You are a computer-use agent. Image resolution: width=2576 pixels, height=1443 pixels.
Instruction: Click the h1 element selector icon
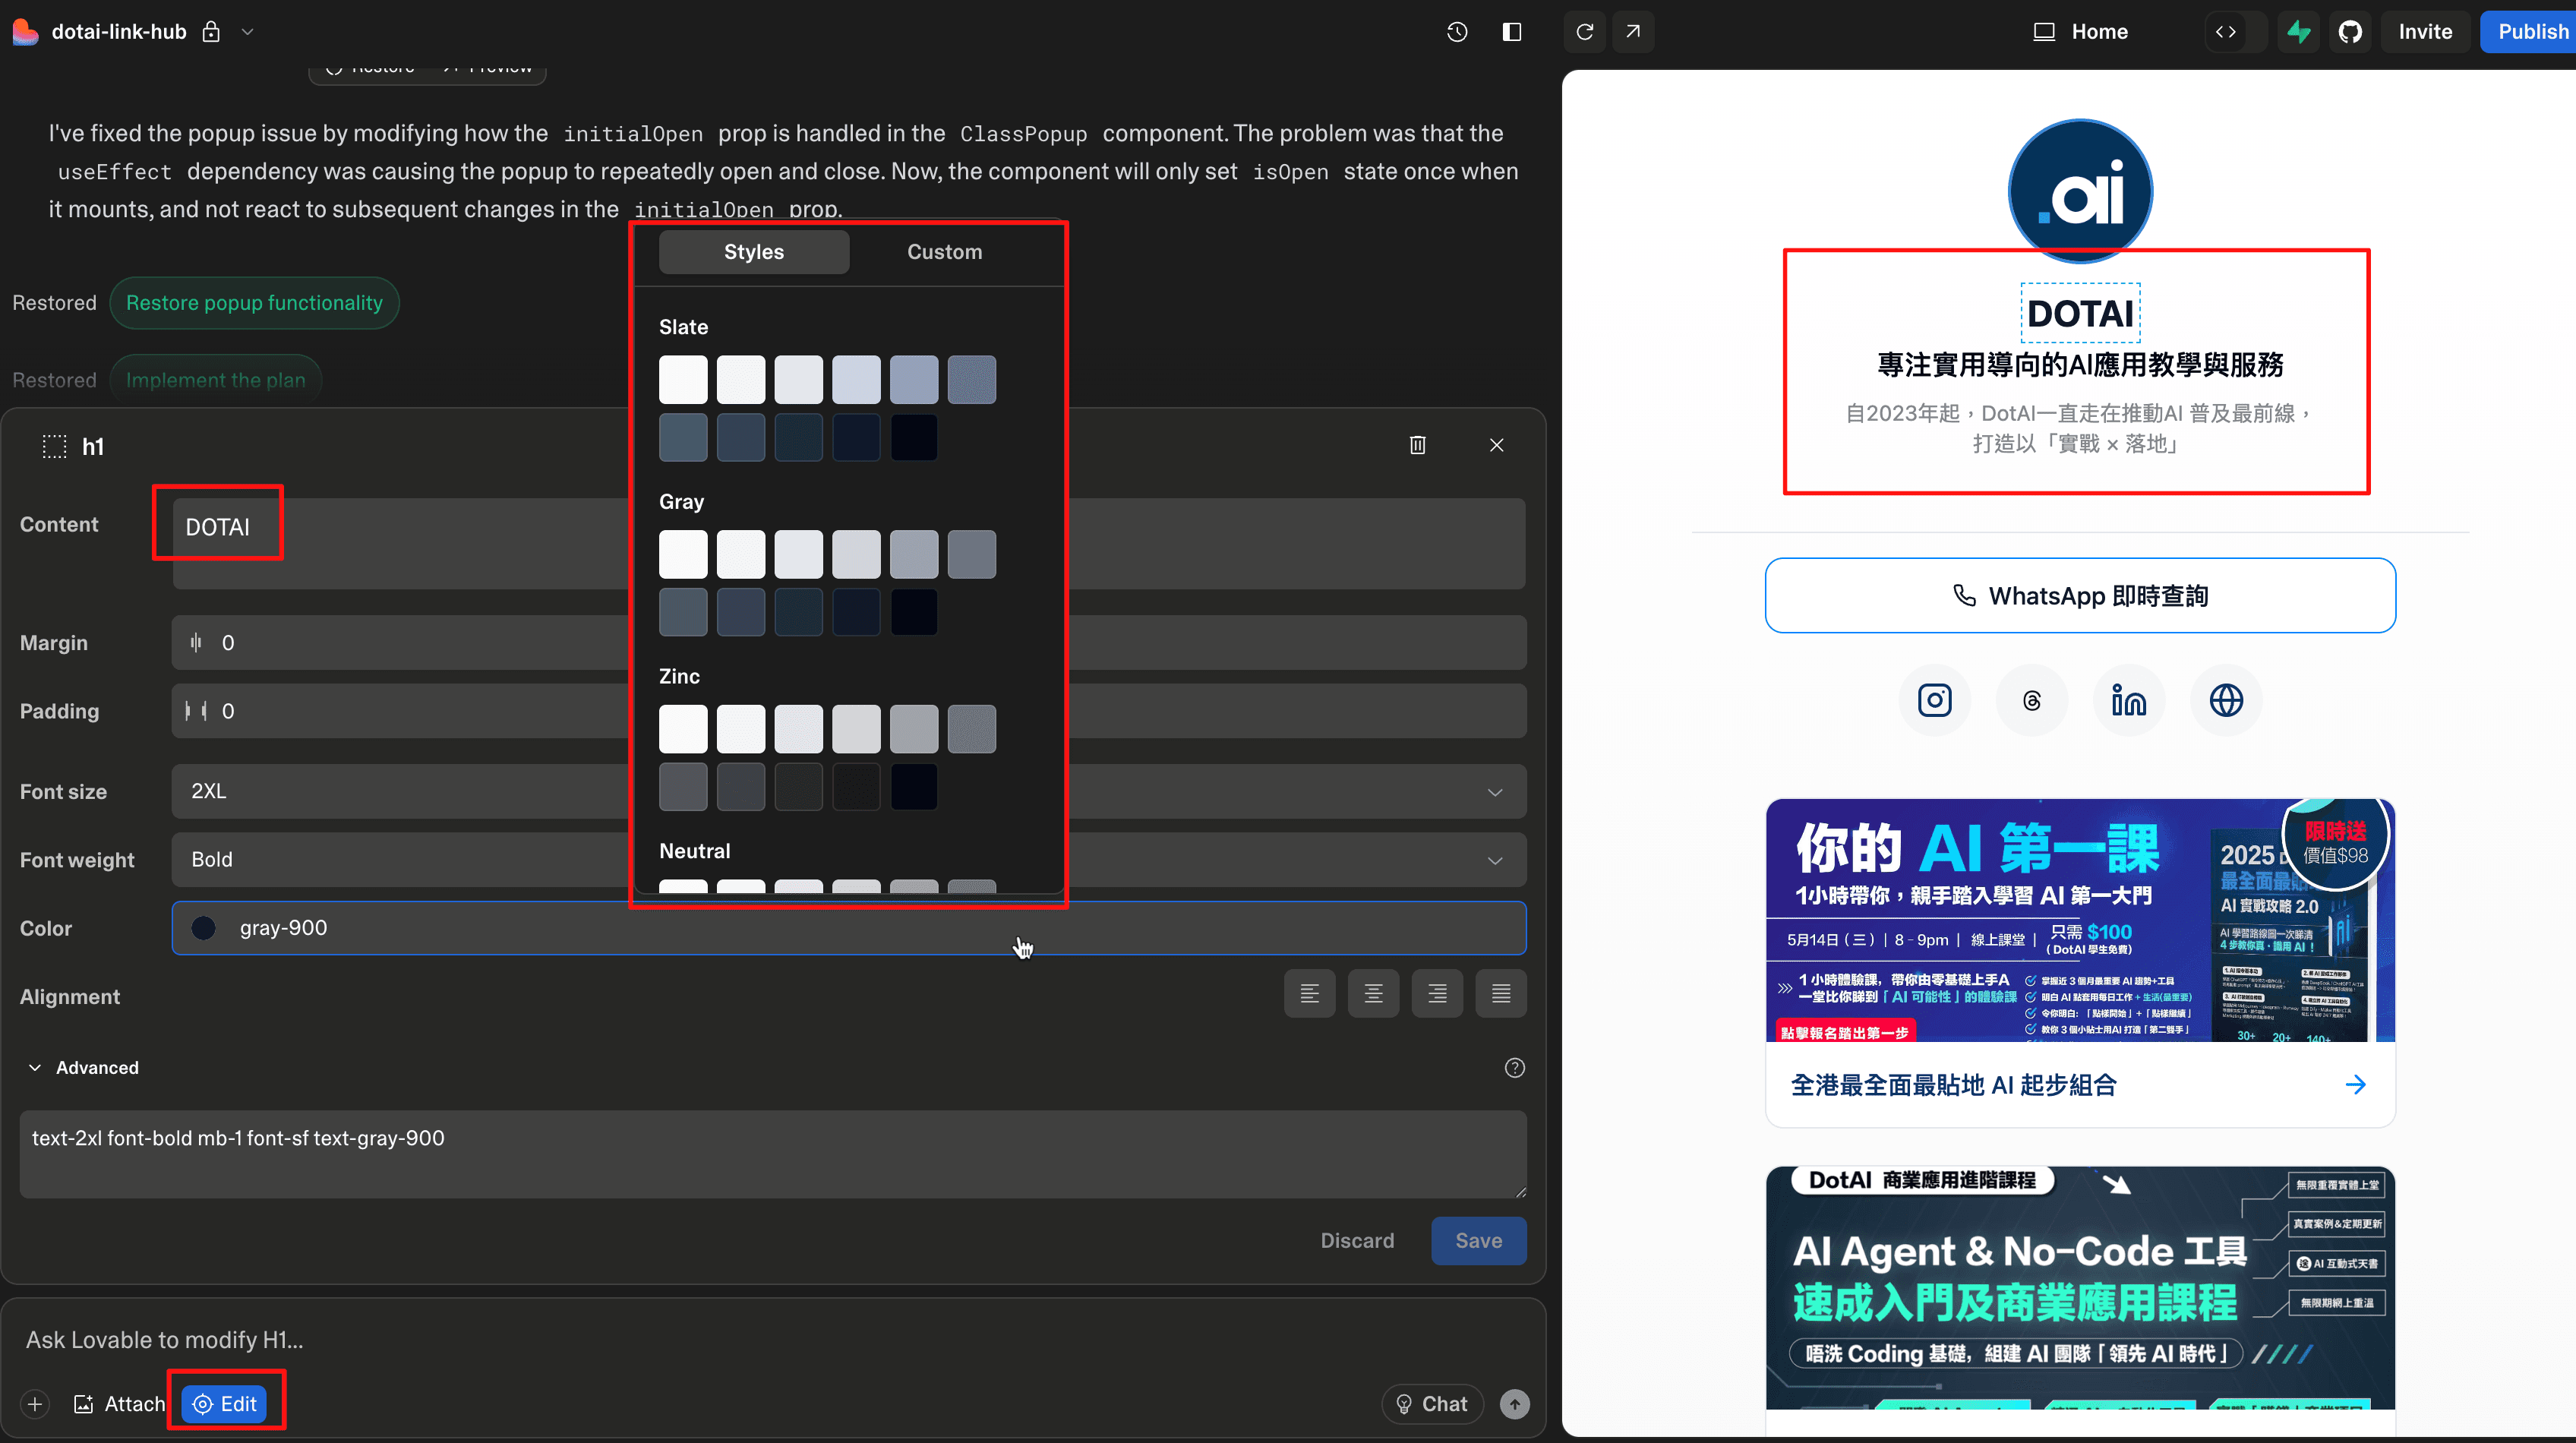click(55, 446)
